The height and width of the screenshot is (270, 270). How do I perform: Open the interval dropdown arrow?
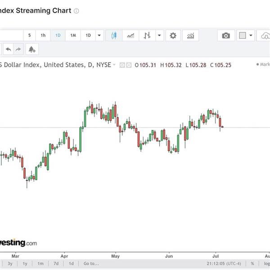coord(99,36)
